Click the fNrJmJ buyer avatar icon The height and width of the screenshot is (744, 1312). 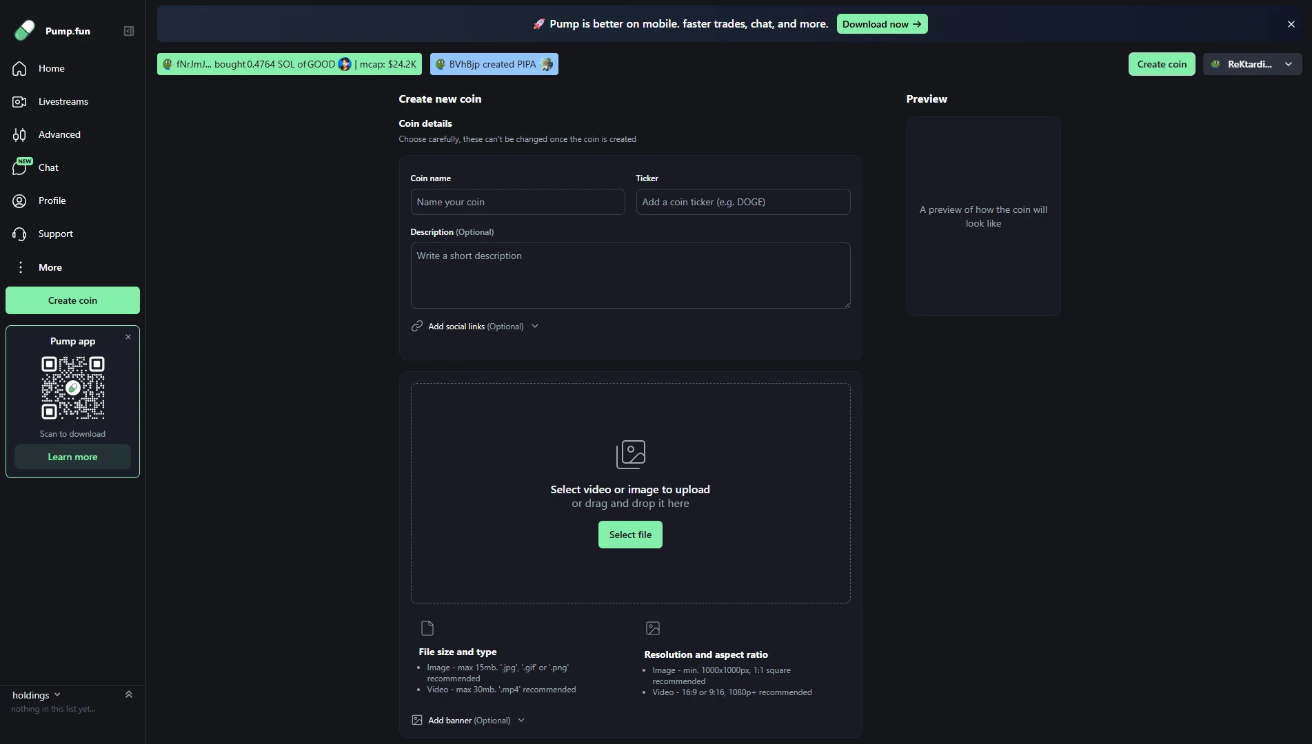point(168,64)
